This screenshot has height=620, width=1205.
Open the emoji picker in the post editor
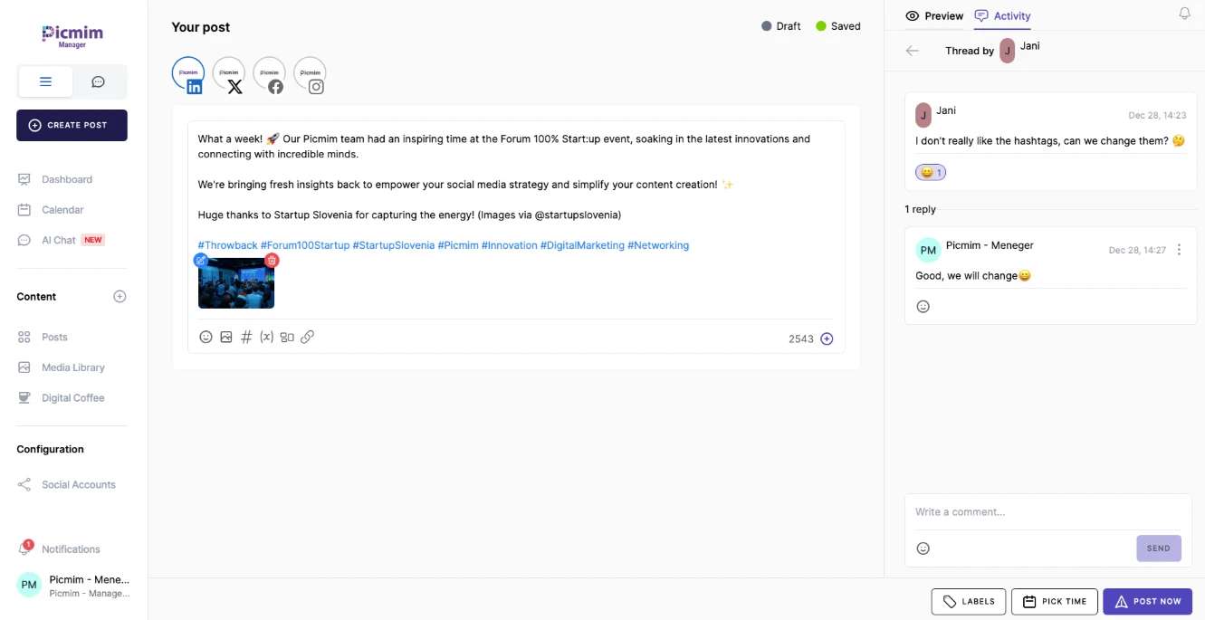tap(206, 336)
